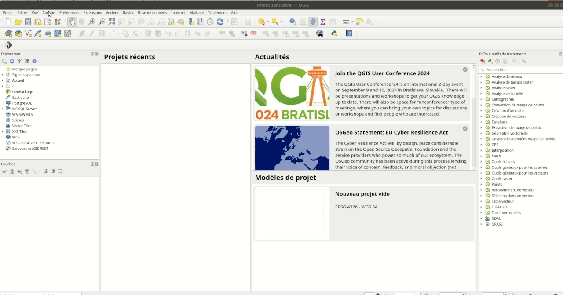Create new Shapefile layer icon

pyautogui.click(x=28, y=33)
